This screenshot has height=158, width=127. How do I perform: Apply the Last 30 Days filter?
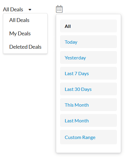(78, 89)
